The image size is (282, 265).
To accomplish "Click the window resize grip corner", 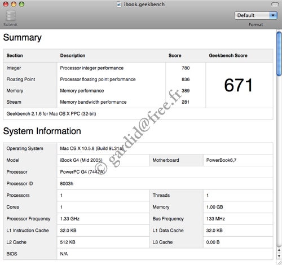I will [x=279, y=262].
